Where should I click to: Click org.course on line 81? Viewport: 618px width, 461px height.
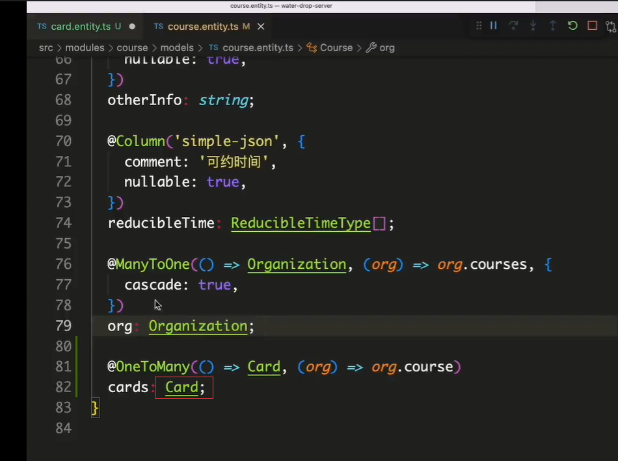coord(412,367)
